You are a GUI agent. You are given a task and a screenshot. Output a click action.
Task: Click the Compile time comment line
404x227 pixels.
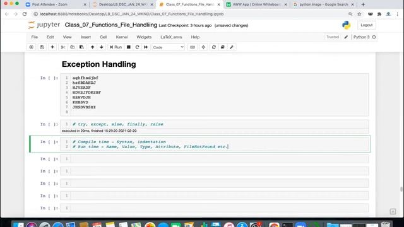(x=119, y=142)
